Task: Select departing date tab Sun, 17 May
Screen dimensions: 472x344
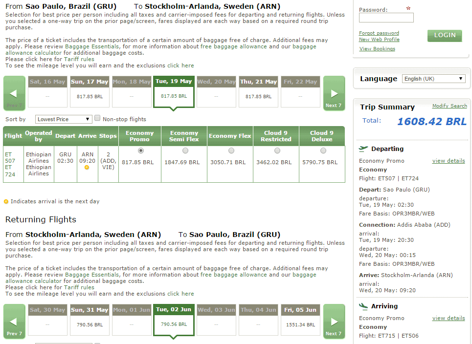Action: (90, 92)
